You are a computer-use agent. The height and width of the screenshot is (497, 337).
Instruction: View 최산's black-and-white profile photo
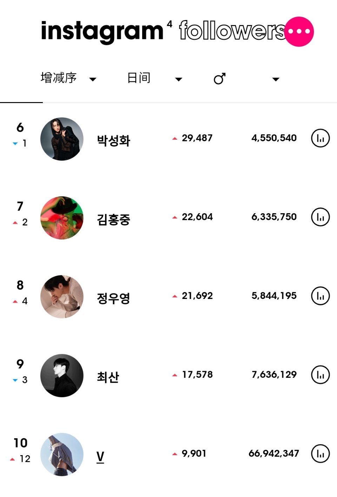click(x=62, y=375)
